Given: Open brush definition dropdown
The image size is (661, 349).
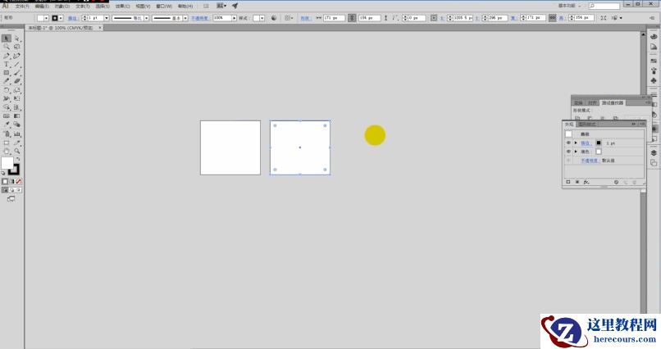Looking at the screenshot, I should point(185,18).
